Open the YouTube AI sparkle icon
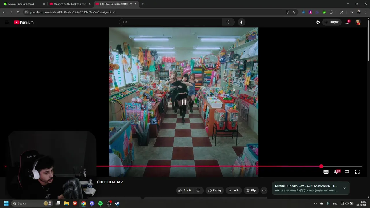The width and height of the screenshot is (370, 208). (318, 22)
